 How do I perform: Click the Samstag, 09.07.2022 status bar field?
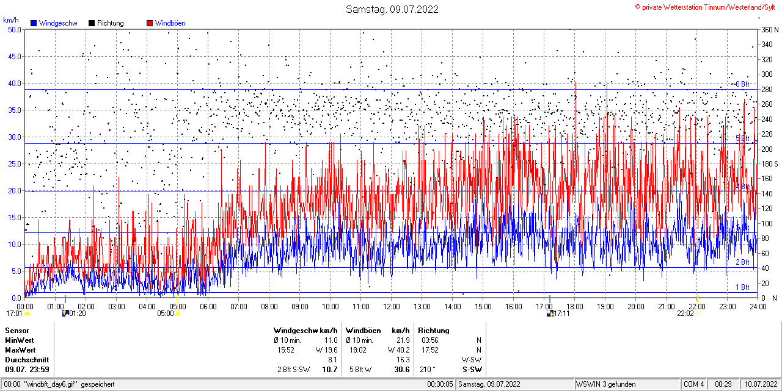tap(514, 384)
